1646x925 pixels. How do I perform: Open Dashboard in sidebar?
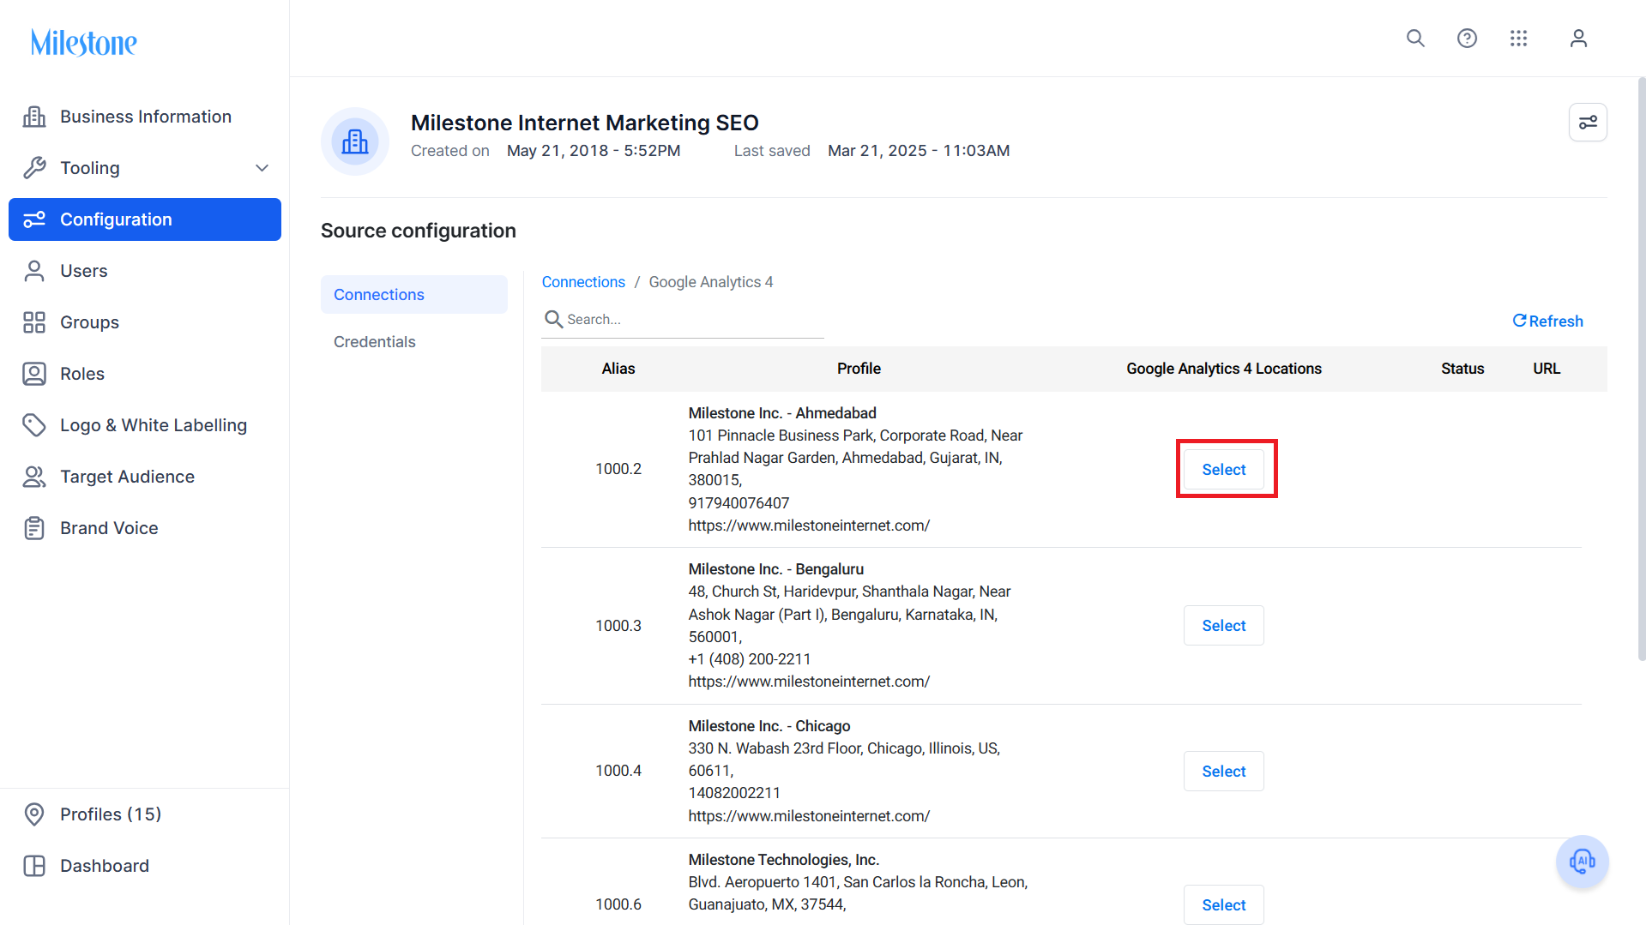pyautogui.click(x=144, y=866)
